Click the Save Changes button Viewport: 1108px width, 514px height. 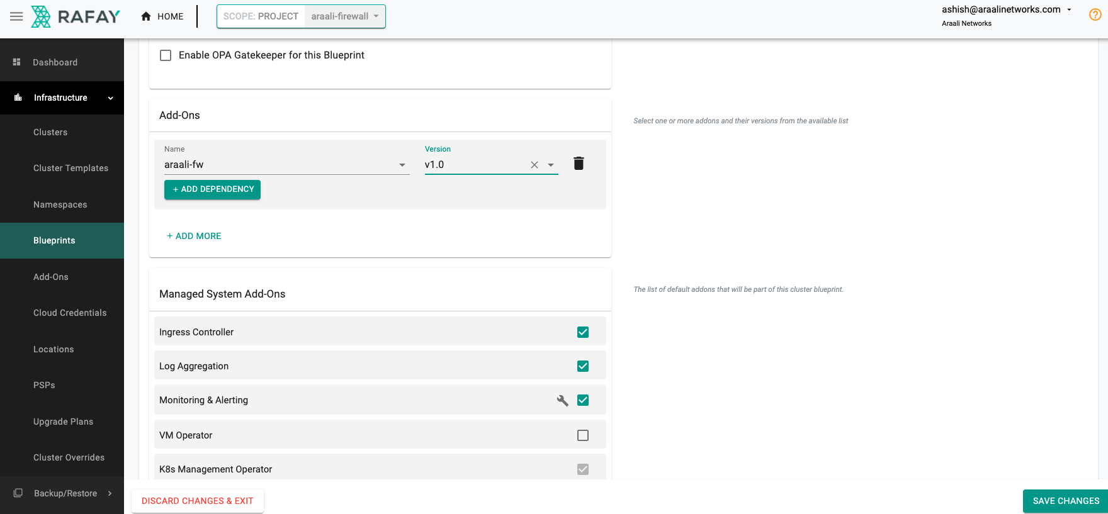click(x=1066, y=501)
